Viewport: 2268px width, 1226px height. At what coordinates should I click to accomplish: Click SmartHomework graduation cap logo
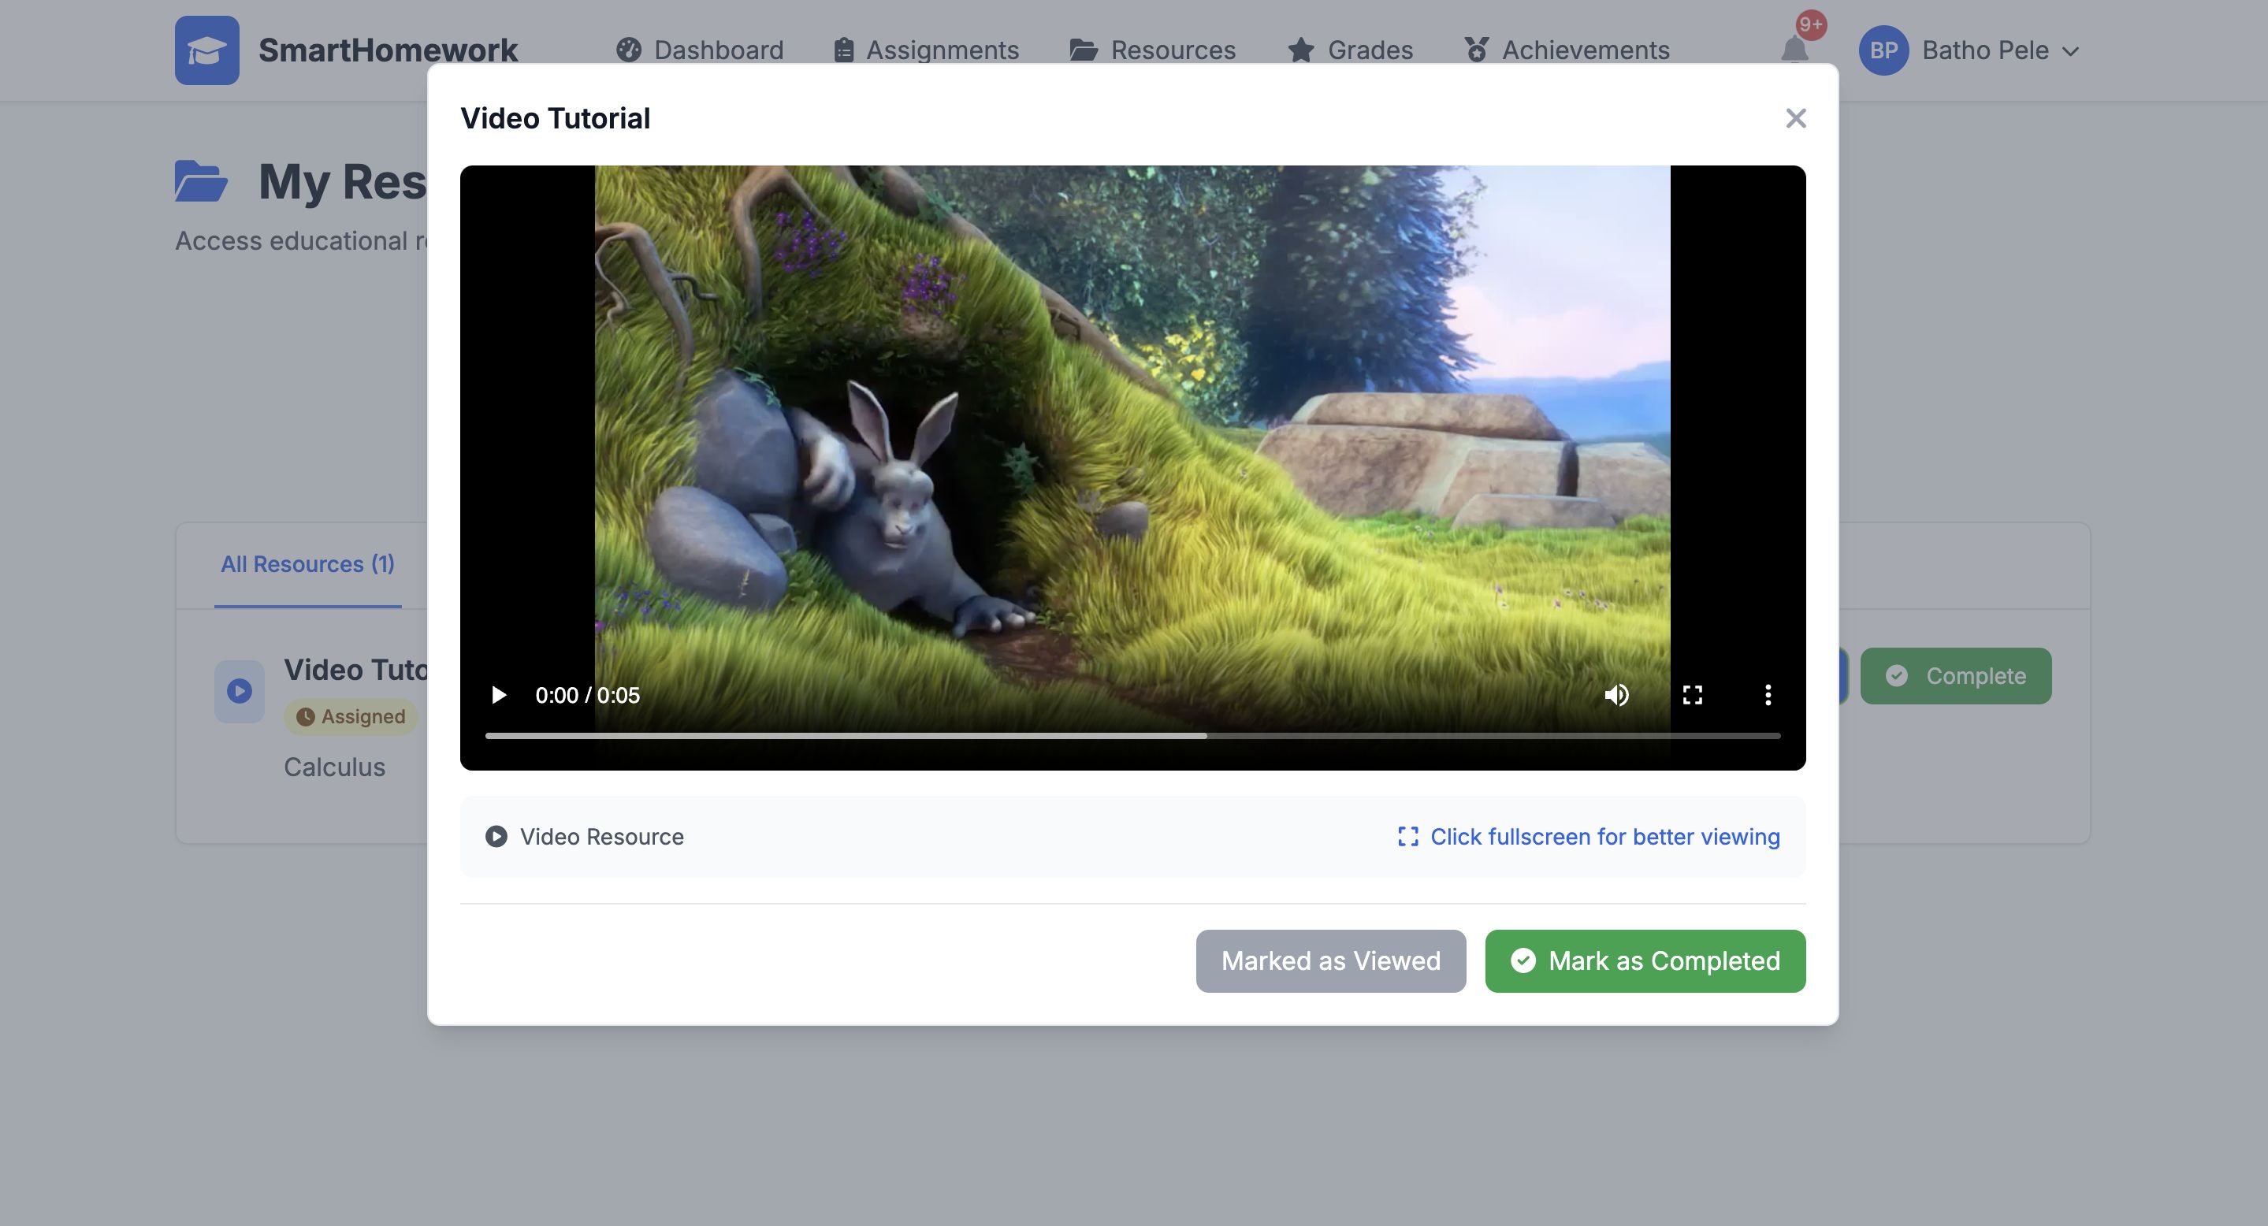coord(207,50)
